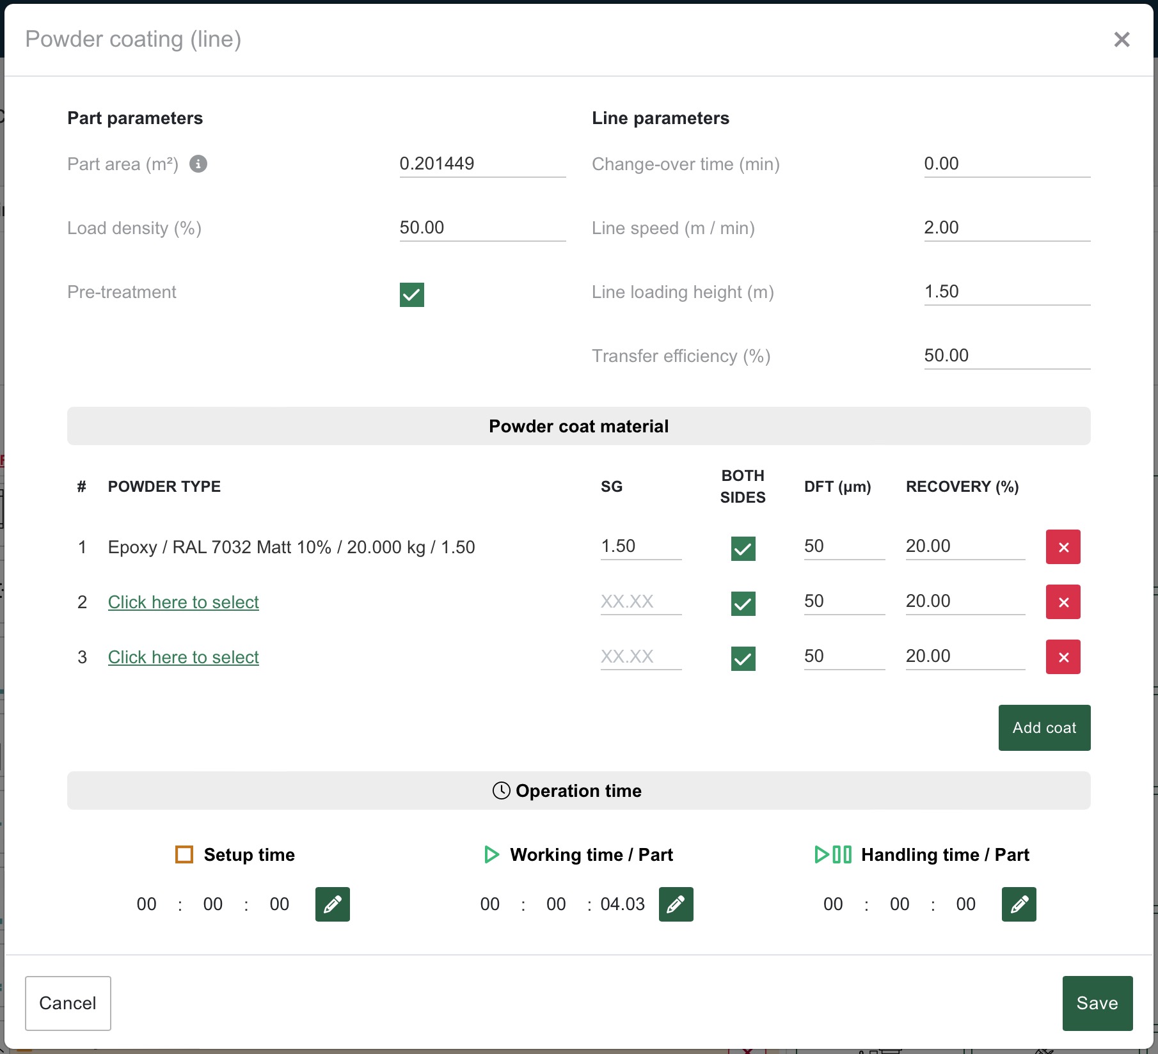Viewport: 1158px width, 1054px height.
Task: Remove coat row 3 with red X
Action: pyautogui.click(x=1063, y=657)
